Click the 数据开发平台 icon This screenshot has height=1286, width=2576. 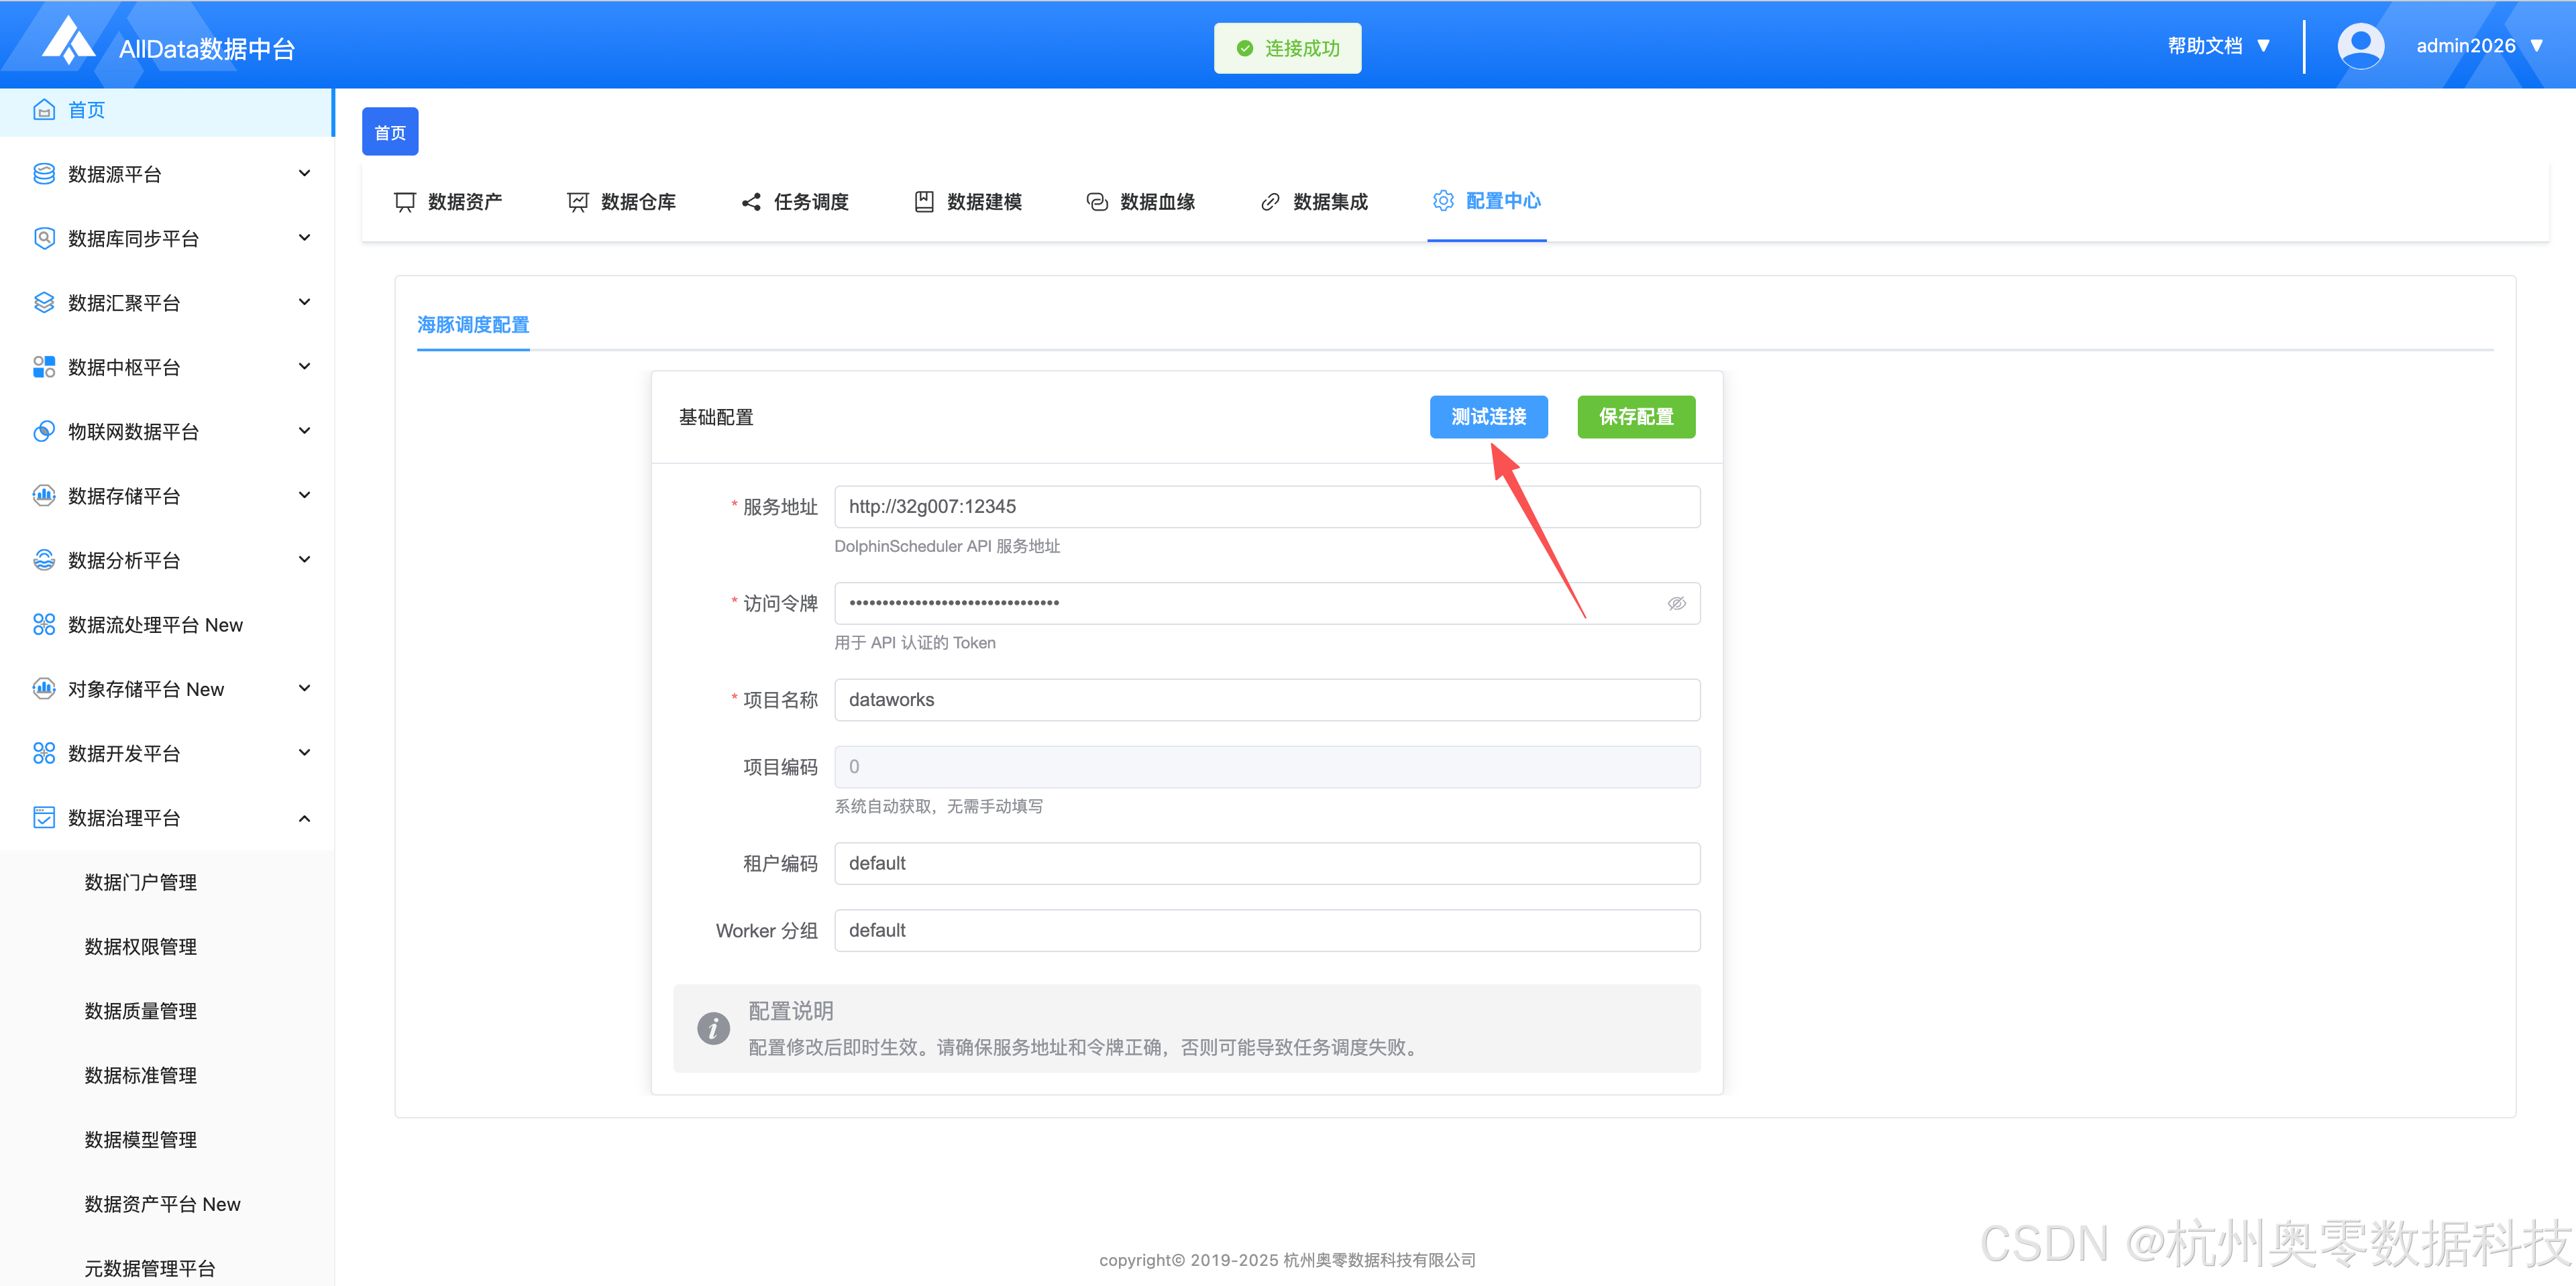point(44,752)
